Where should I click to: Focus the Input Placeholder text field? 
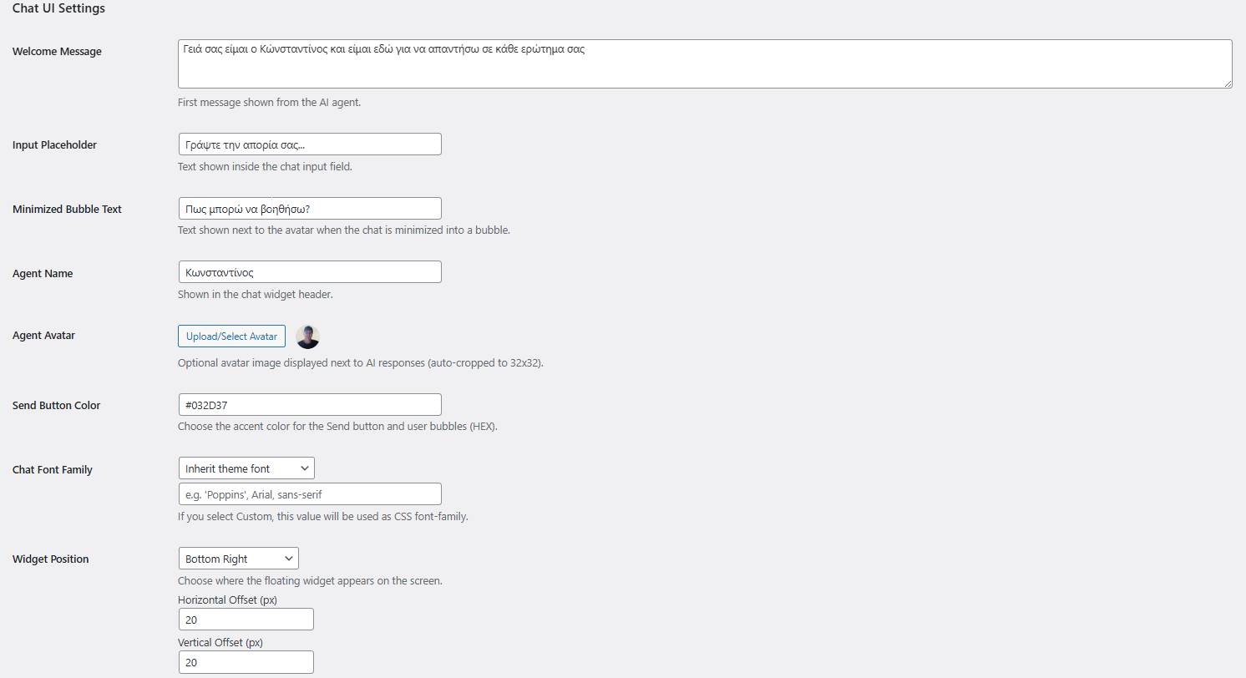(x=310, y=144)
